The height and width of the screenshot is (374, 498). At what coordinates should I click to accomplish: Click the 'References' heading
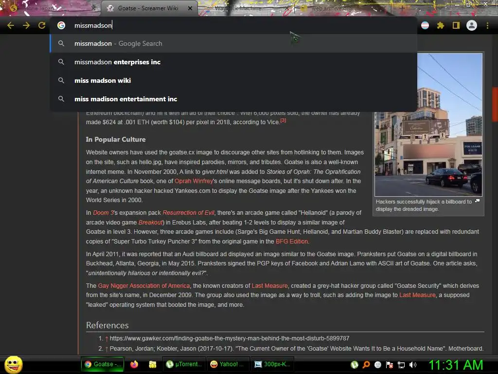point(107,325)
